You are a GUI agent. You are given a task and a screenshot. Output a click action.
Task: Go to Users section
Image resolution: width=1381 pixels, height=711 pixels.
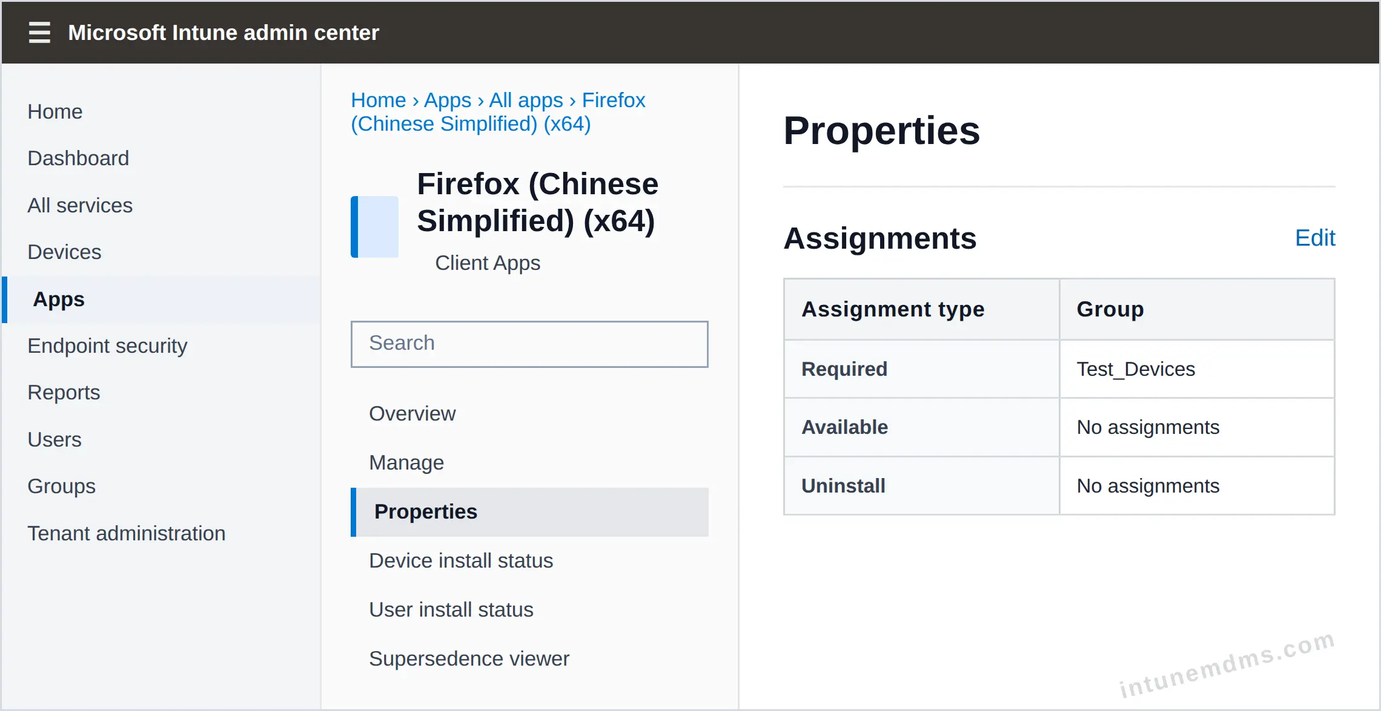[55, 440]
